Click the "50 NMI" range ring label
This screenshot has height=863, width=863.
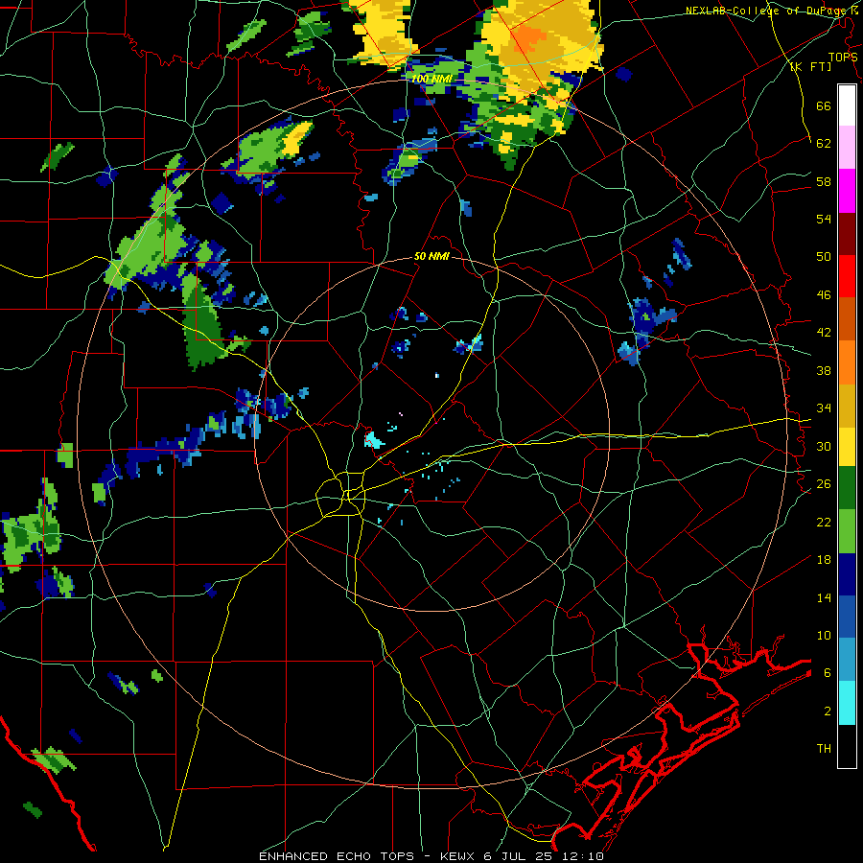431,256
